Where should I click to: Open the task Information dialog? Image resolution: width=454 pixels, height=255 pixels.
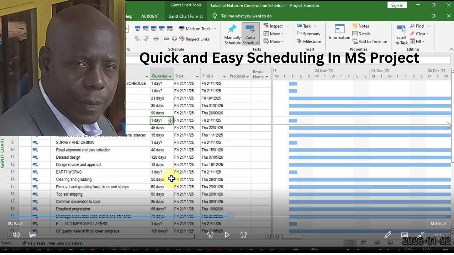click(x=339, y=32)
